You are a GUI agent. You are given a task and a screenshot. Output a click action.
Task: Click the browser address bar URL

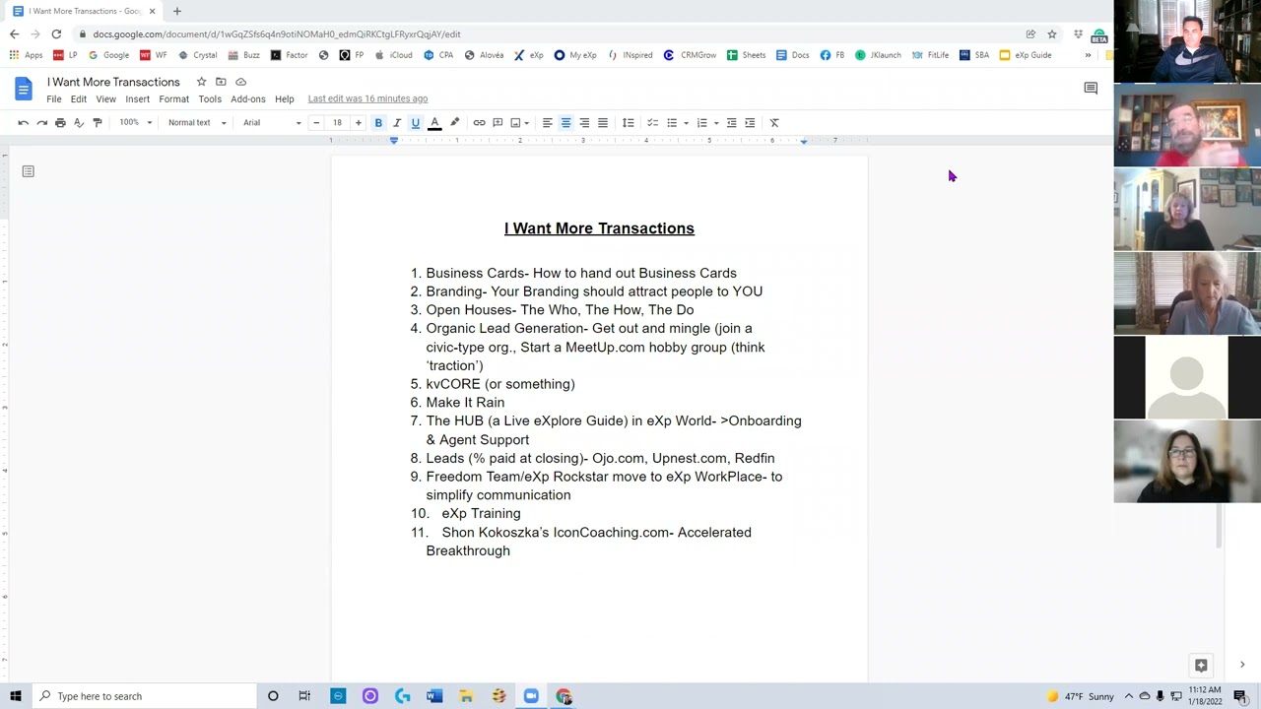pyautogui.click(x=277, y=34)
